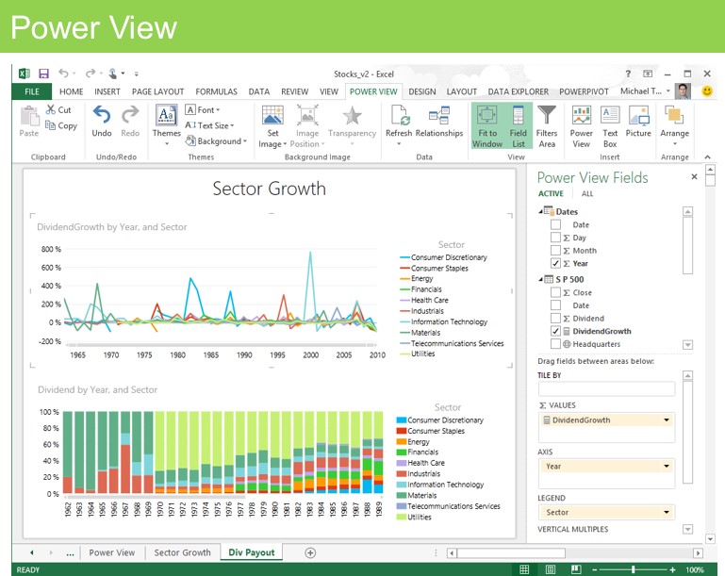Click the zoom out minus button
The width and height of the screenshot is (725, 576).
[x=595, y=569]
